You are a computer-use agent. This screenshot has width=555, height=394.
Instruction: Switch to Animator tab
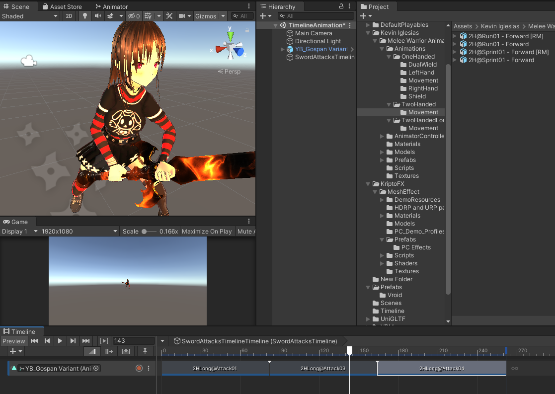111,6
